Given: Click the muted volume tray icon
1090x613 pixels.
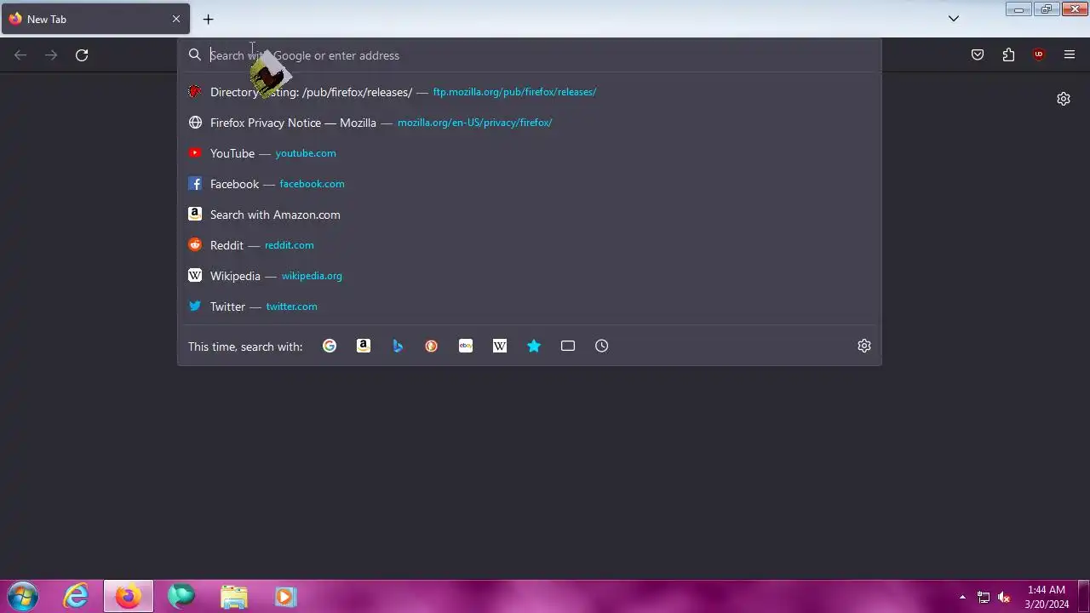Looking at the screenshot, I should pyautogui.click(x=1004, y=598).
